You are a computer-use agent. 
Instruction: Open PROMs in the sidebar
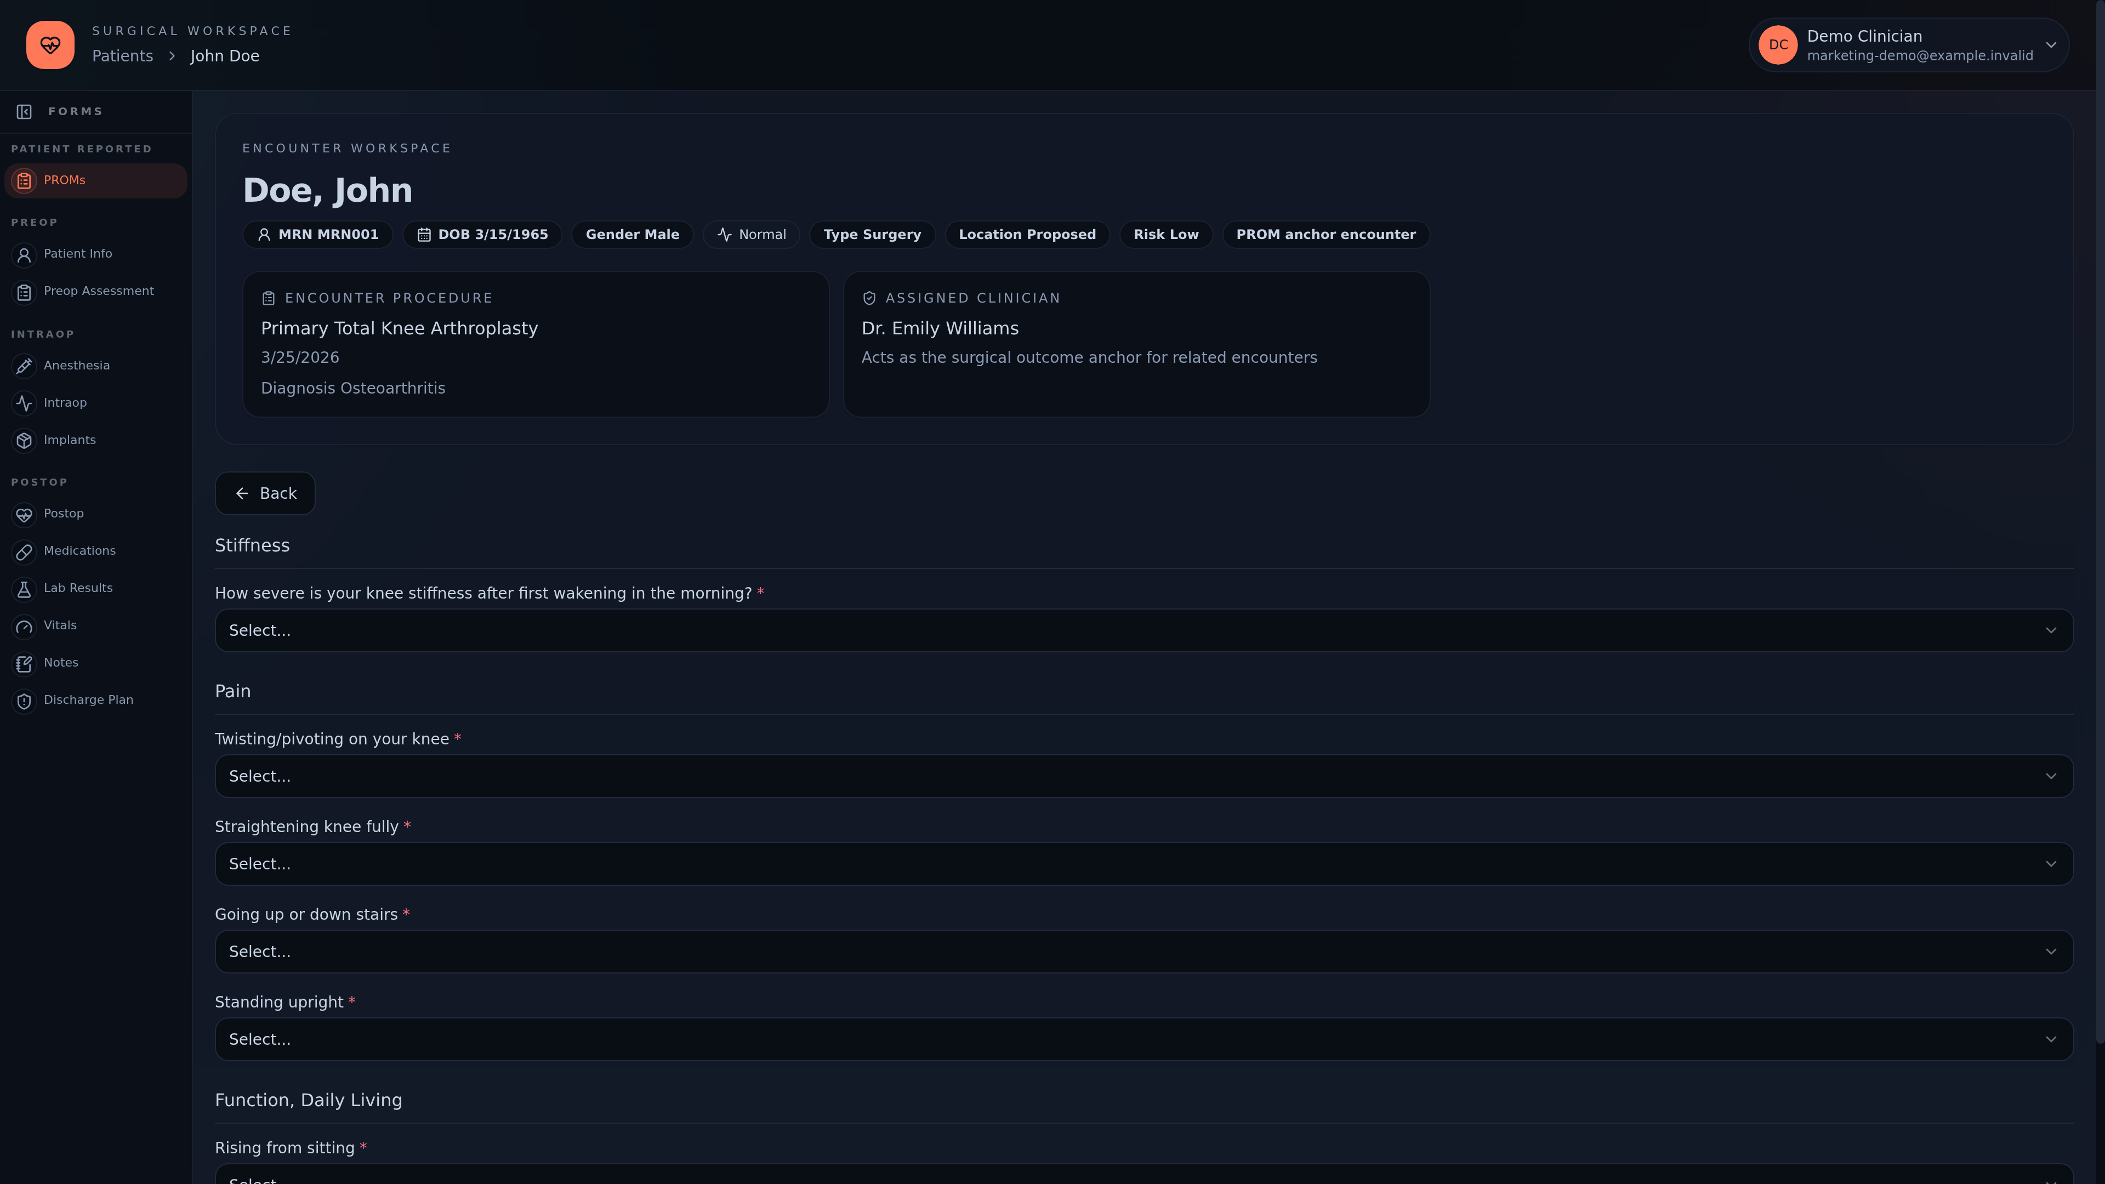tap(95, 180)
